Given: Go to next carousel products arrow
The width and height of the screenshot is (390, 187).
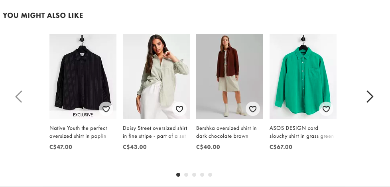Looking at the screenshot, I should 370,96.
